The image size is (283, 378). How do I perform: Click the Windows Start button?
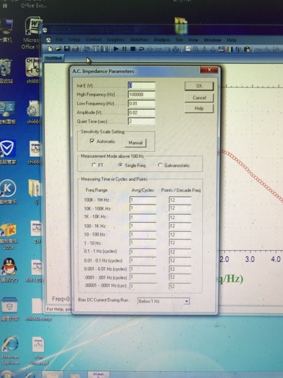7,374
